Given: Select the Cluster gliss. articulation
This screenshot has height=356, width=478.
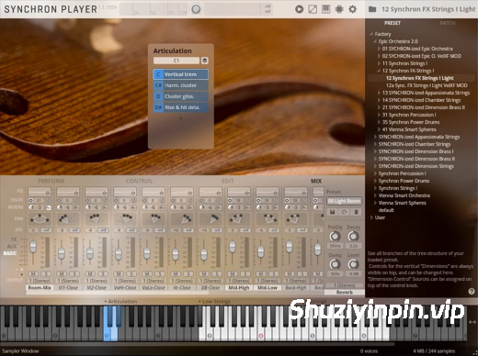Looking at the screenshot, I should point(181,96).
